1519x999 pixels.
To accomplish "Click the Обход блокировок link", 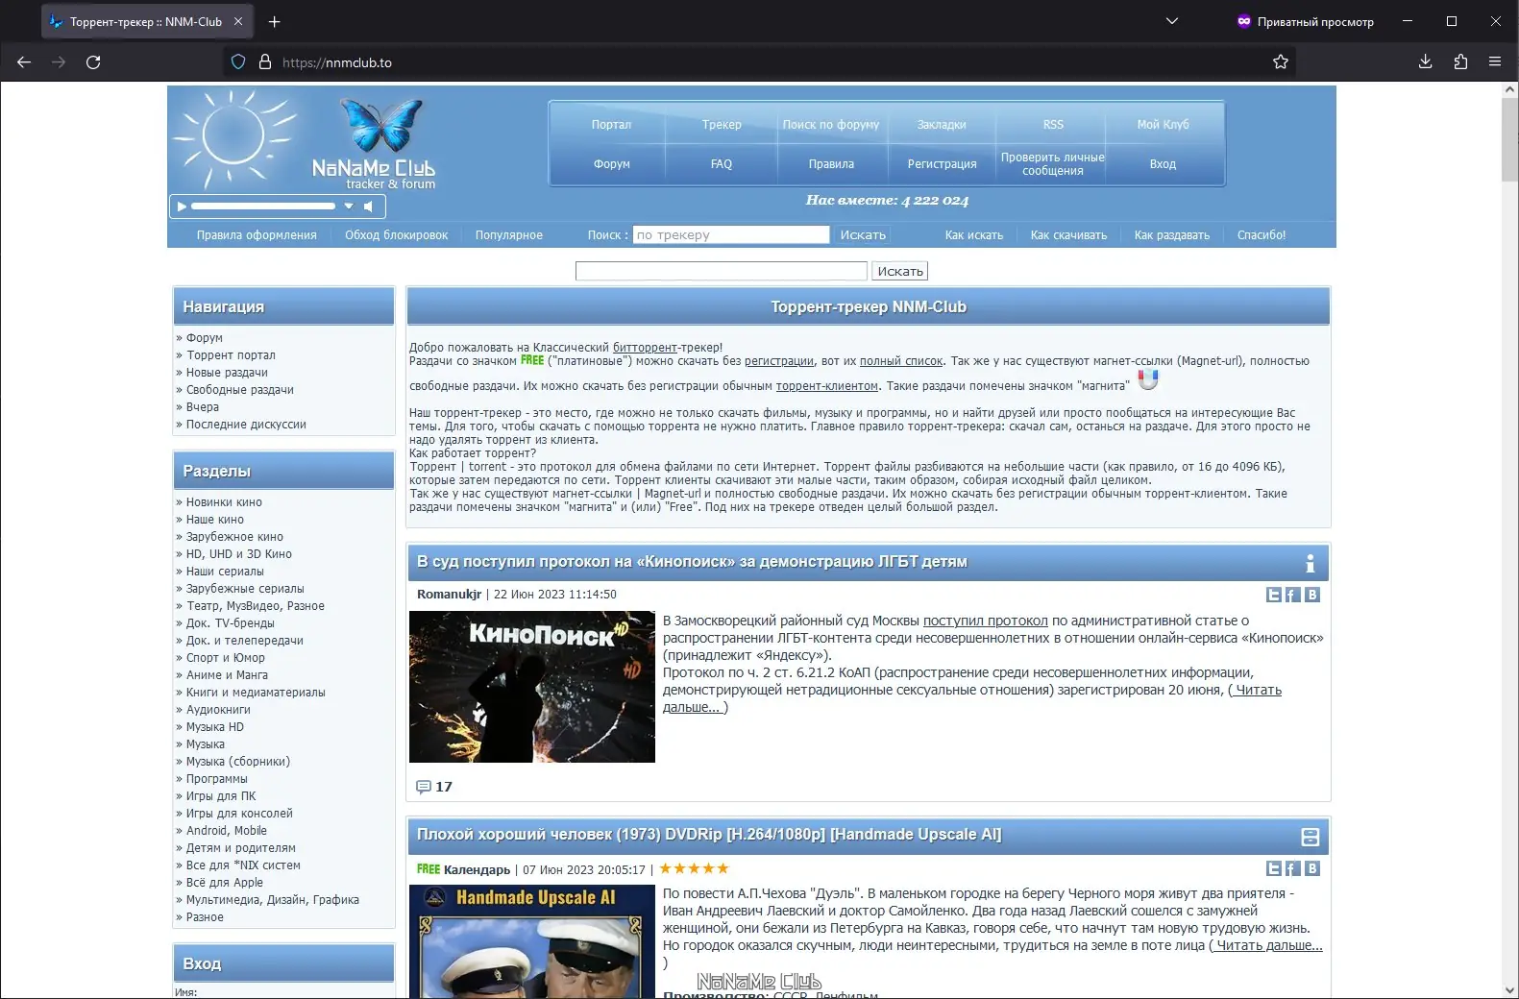I will click(x=397, y=235).
